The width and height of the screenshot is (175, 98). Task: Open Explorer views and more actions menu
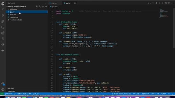tap(45, 3)
